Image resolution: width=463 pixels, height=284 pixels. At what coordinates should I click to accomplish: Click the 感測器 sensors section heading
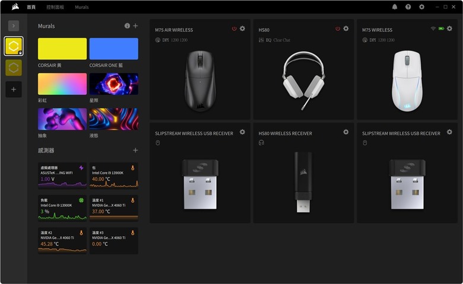[x=46, y=151]
